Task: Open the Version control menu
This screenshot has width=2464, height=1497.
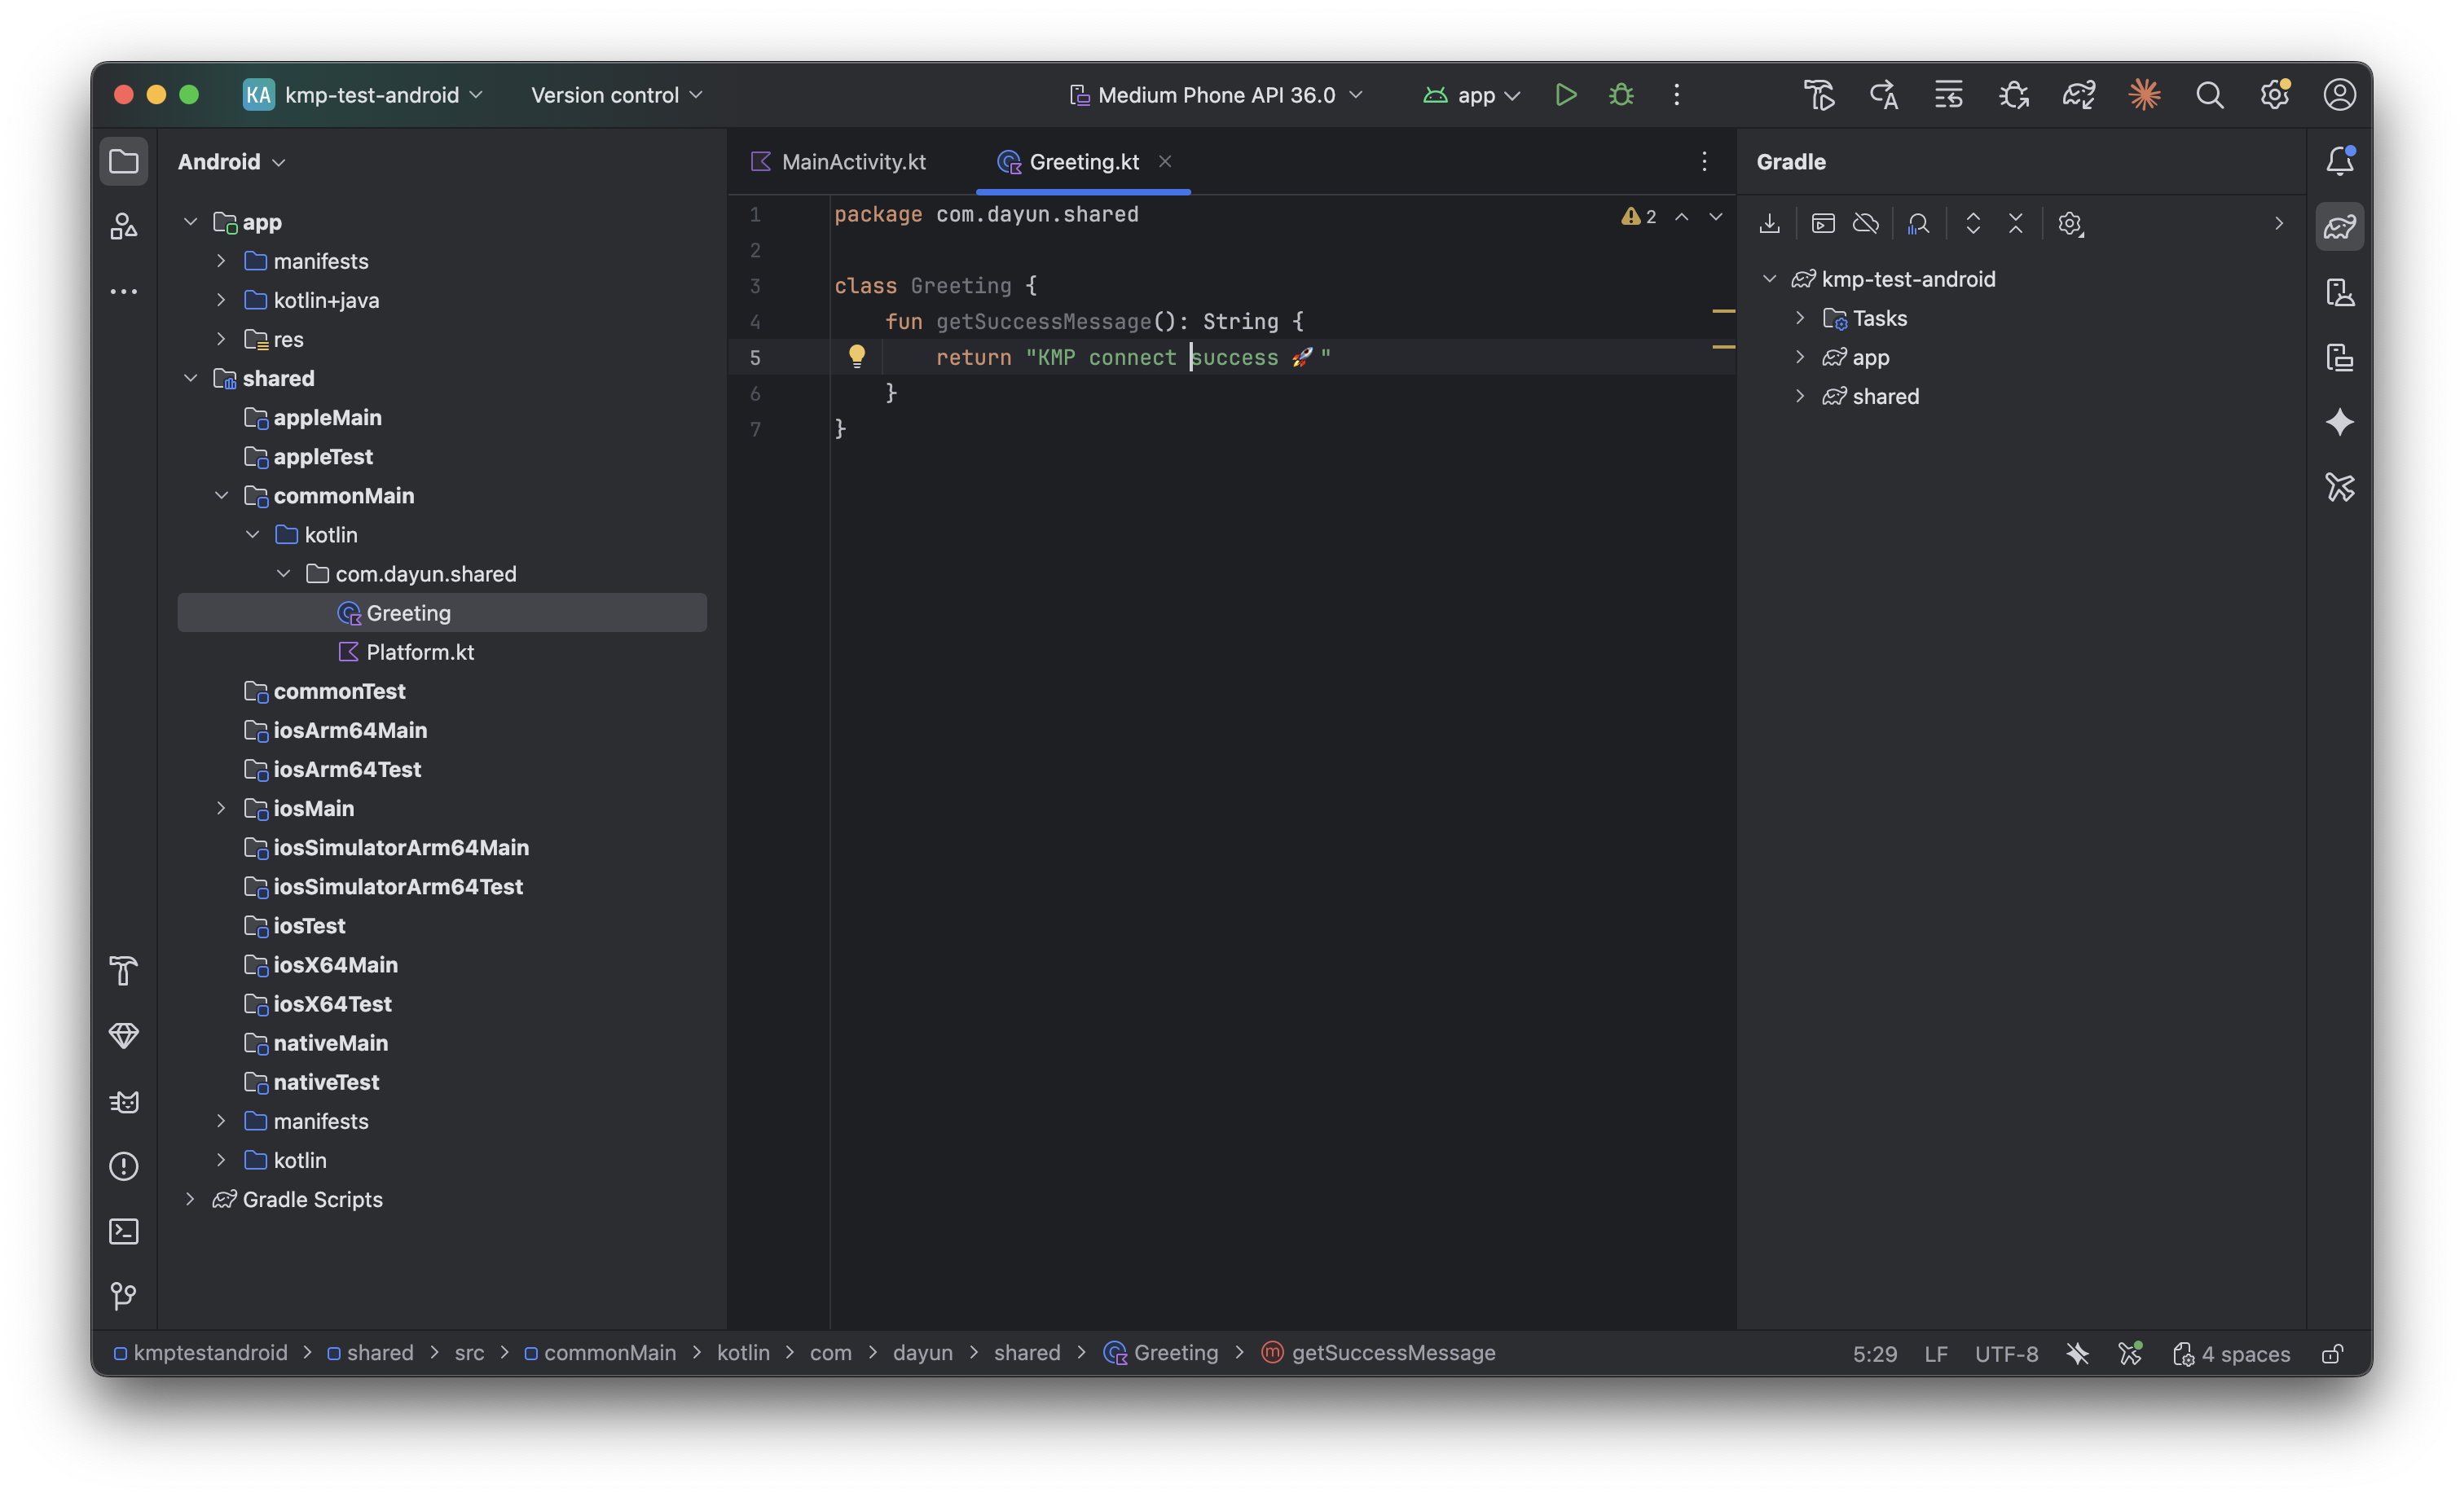Action: [616, 95]
